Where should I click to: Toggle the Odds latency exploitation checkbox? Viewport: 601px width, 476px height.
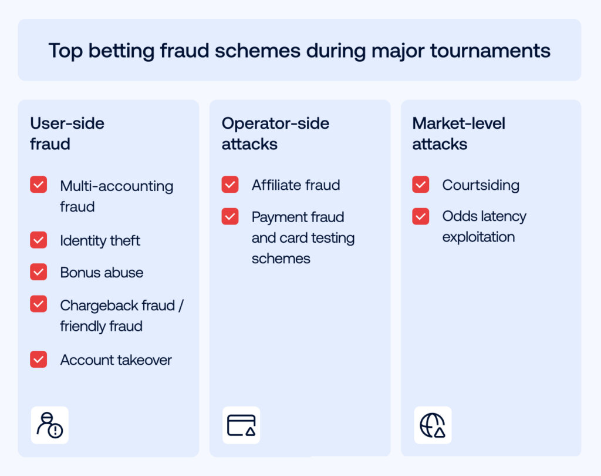pos(421,216)
